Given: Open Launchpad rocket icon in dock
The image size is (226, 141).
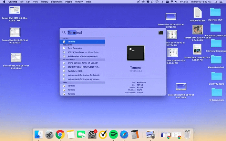Looking at the screenshot, I should [49, 134].
